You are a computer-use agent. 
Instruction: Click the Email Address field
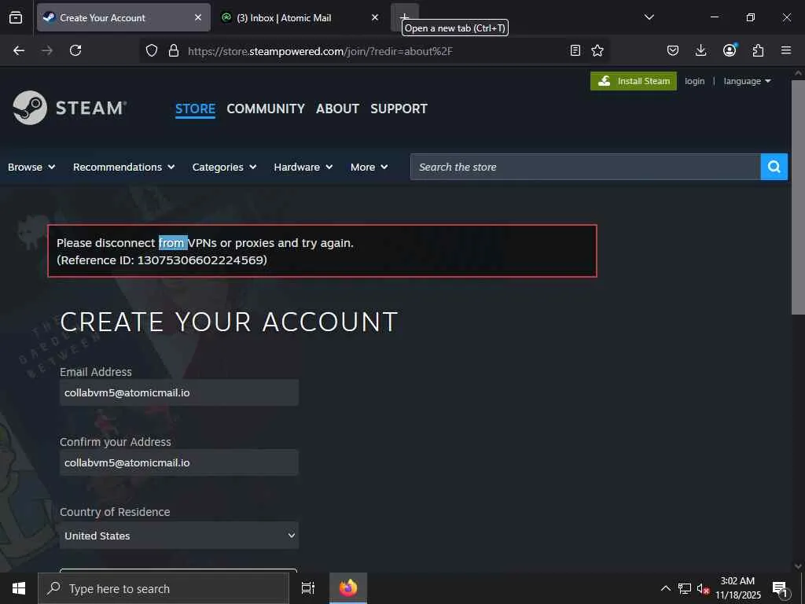coord(179,392)
